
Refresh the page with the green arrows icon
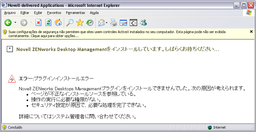(48, 23)
